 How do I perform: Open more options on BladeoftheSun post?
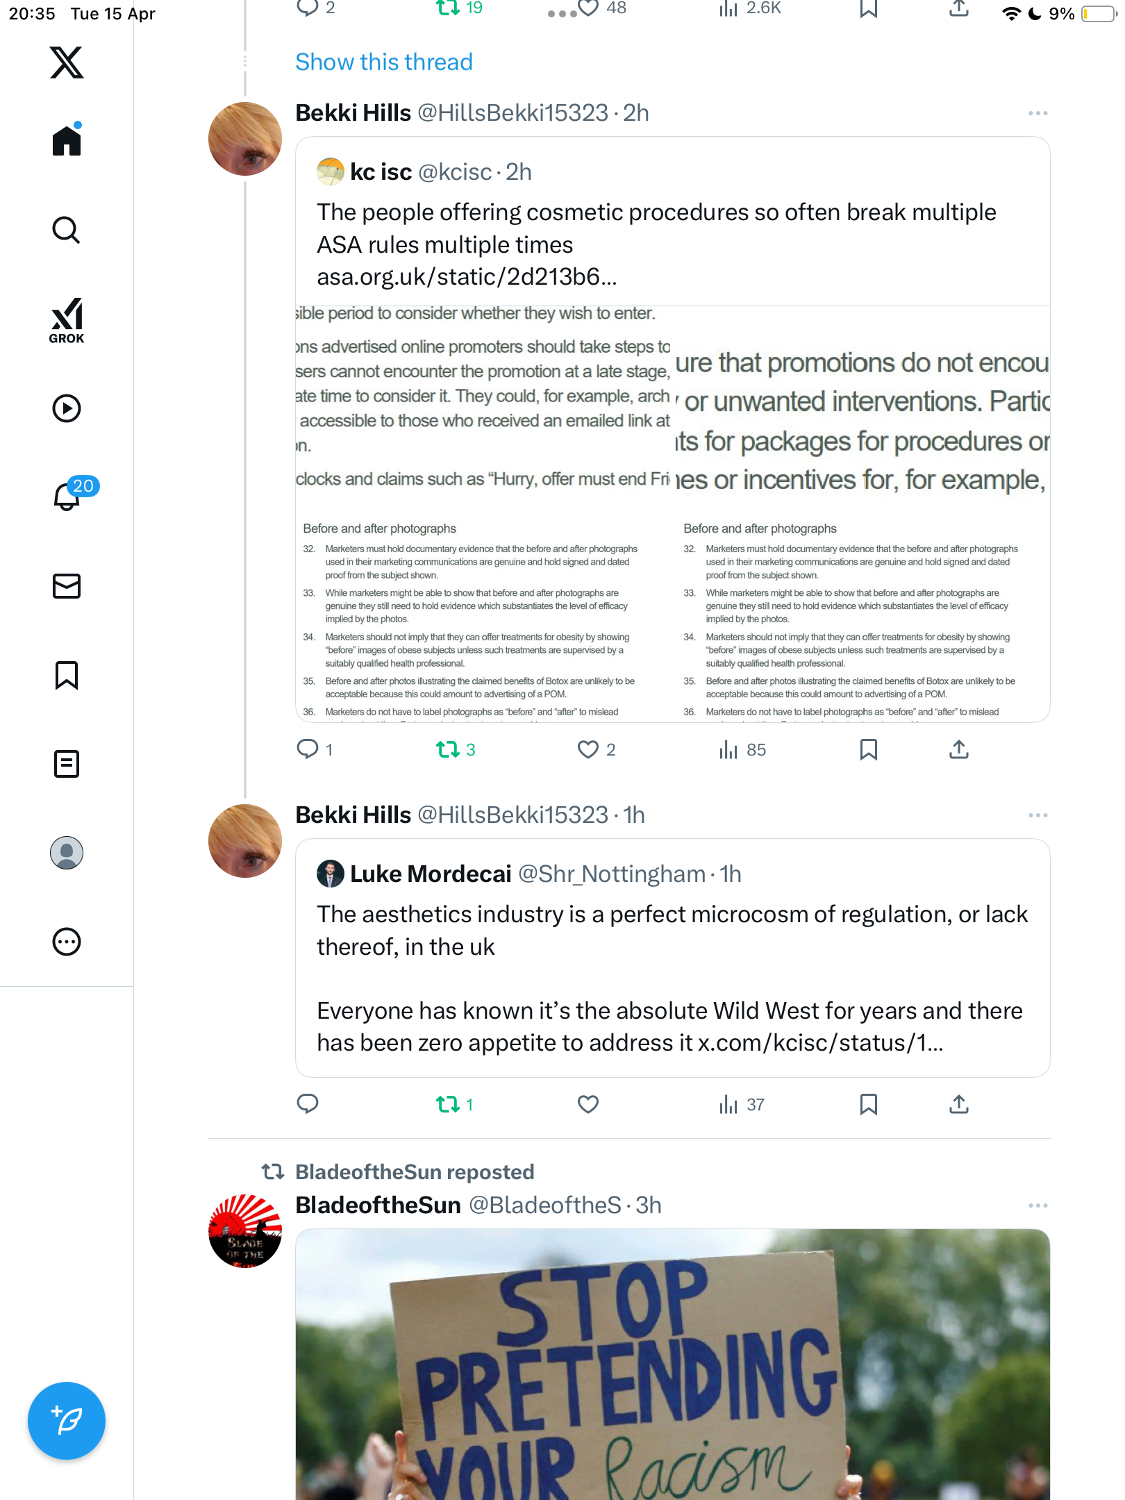[x=1038, y=1206]
